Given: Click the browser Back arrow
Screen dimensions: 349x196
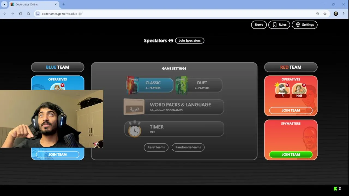Looking at the screenshot, I should [x=5, y=14].
